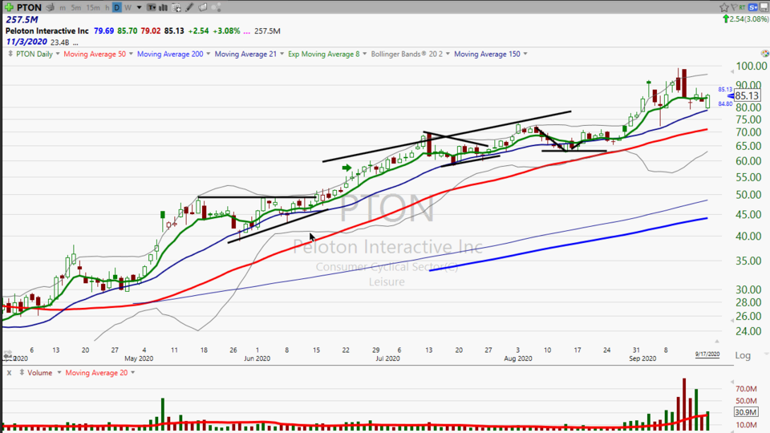Screen dimensions: 770x433
Task: Click the notes card icon in toolbar
Action: [202, 7]
